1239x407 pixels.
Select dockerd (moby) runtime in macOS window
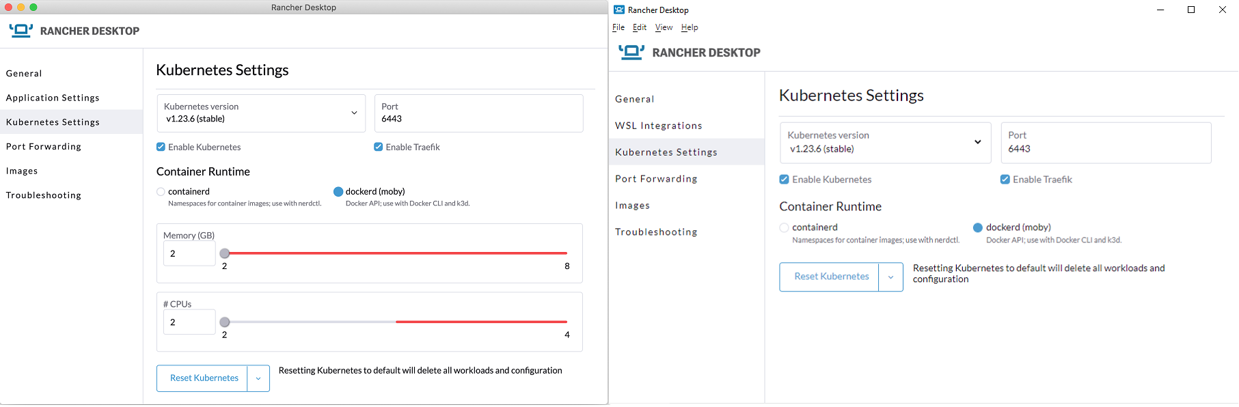click(x=338, y=192)
